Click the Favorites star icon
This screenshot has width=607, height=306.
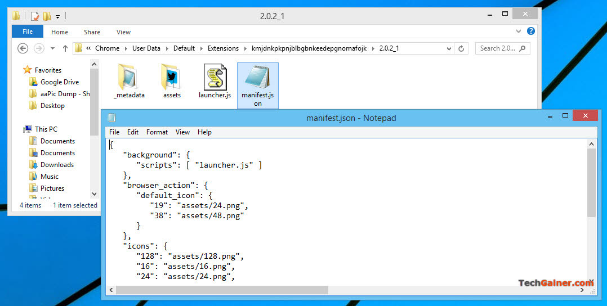[x=27, y=70]
